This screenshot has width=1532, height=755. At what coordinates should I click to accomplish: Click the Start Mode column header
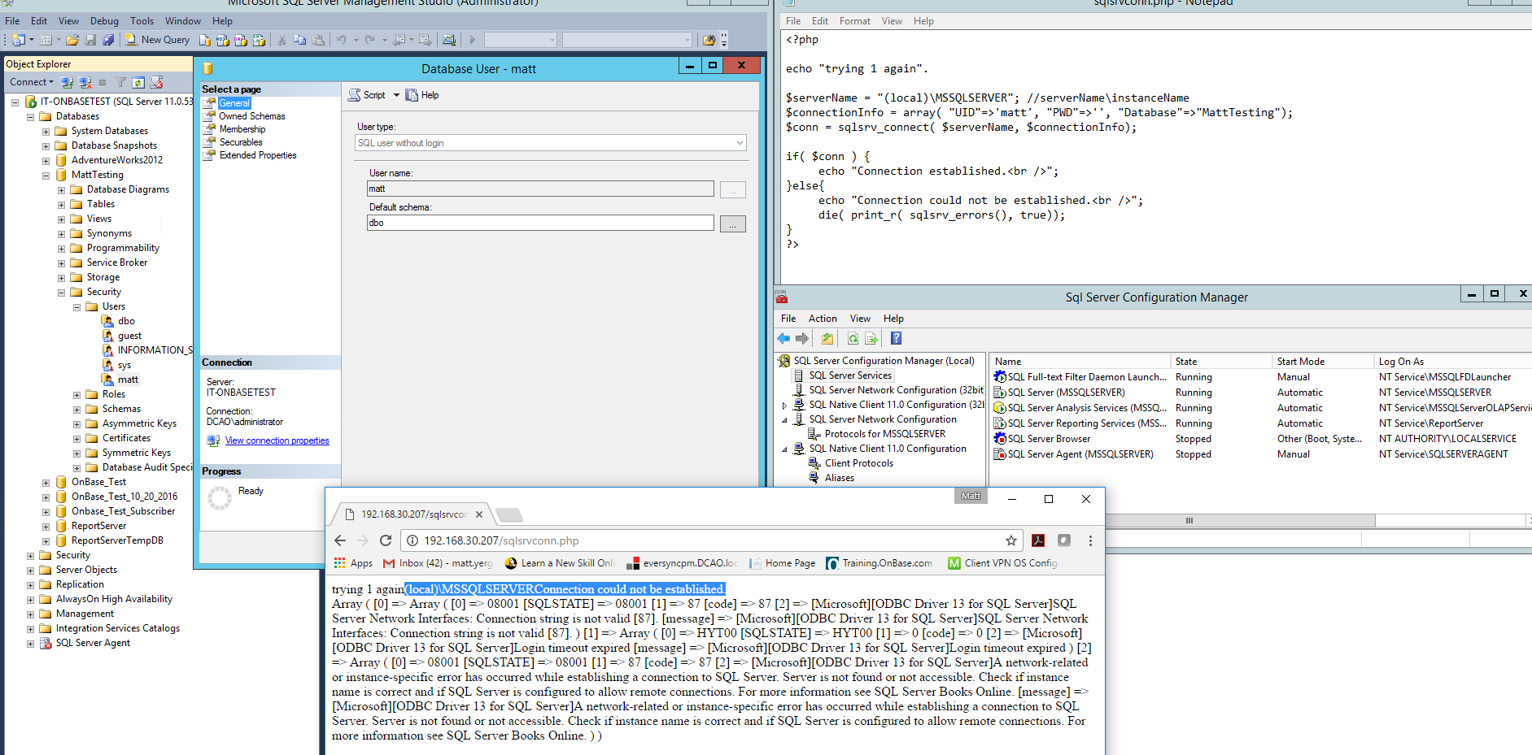pyautogui.click(x=1322, y=362)
